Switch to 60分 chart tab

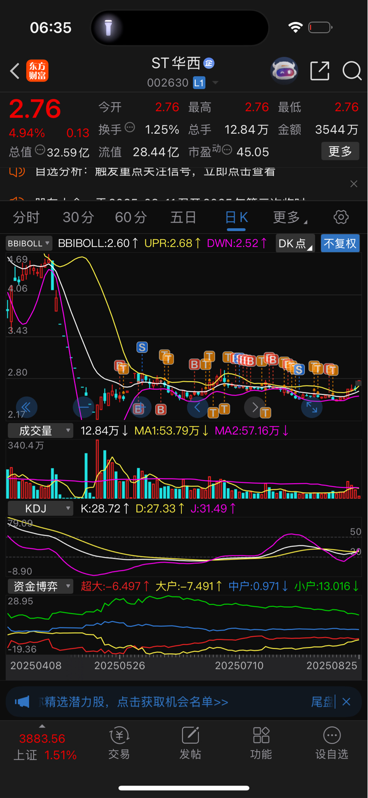(131, 217)
